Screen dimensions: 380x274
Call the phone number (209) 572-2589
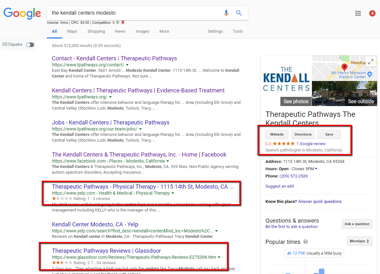293,176
